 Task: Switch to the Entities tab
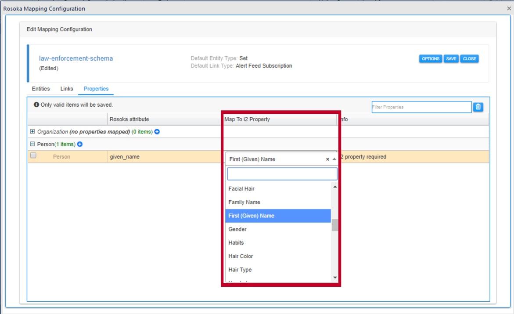click(41, 89)
